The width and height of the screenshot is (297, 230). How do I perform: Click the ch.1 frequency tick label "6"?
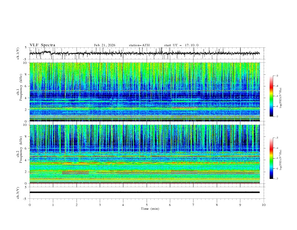(26, 86)
